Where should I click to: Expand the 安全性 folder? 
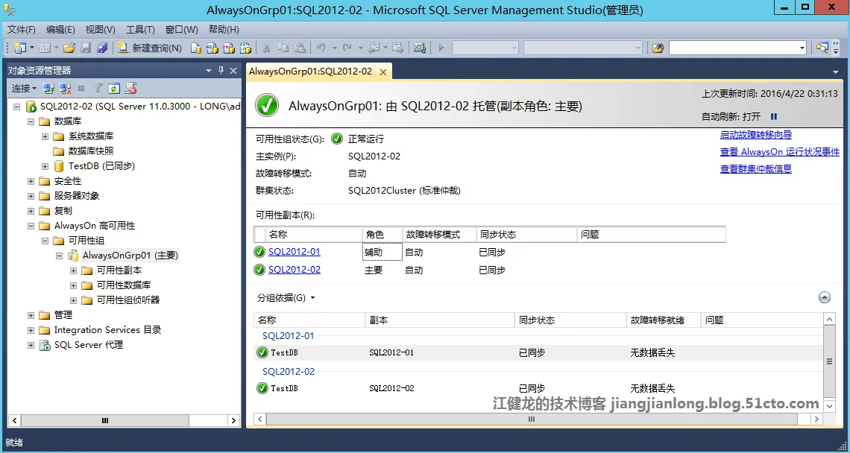31,181
